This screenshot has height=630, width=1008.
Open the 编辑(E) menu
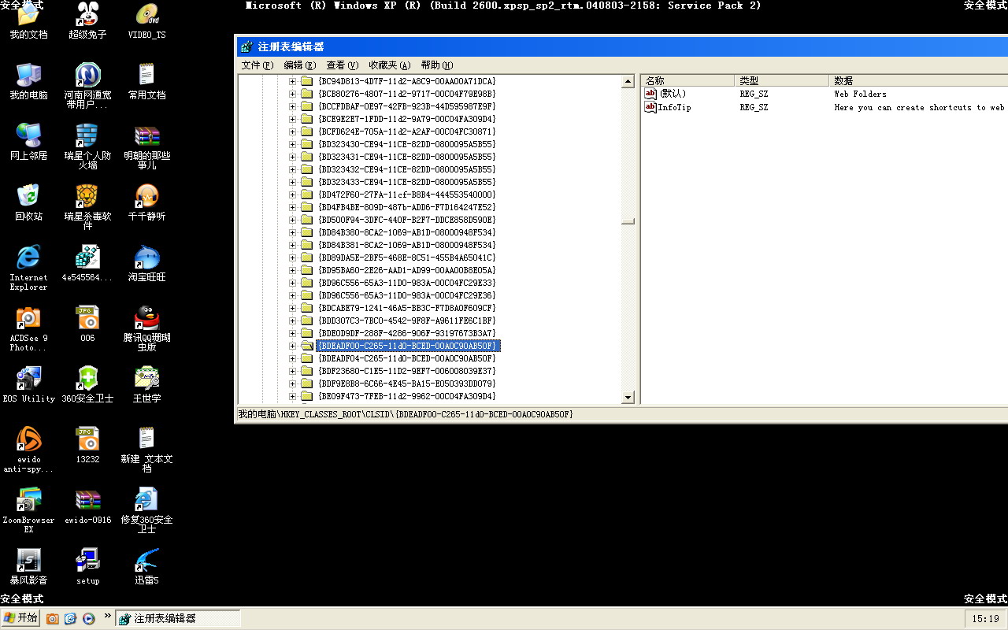(300, 65)
